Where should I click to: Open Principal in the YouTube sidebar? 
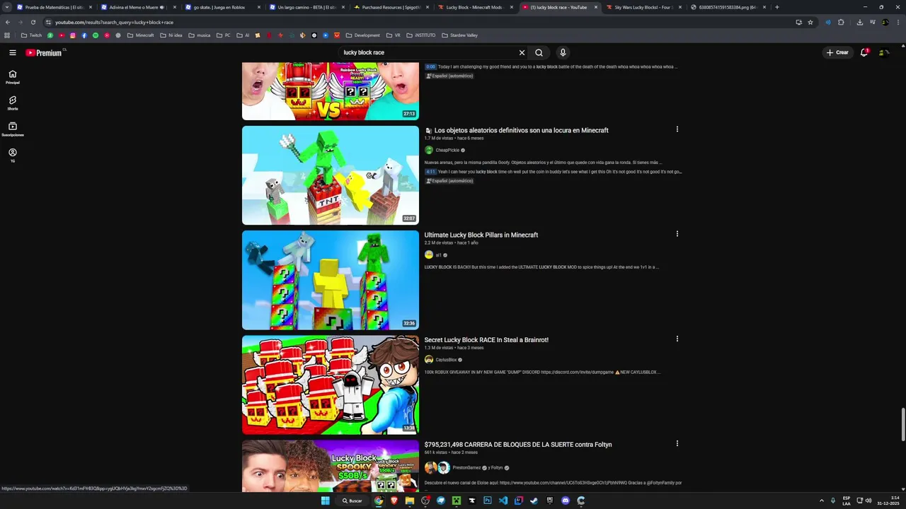(x=12, y=77)
